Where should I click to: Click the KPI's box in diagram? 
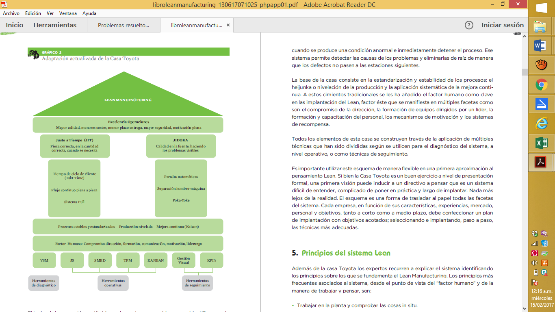tap(212, 260)
